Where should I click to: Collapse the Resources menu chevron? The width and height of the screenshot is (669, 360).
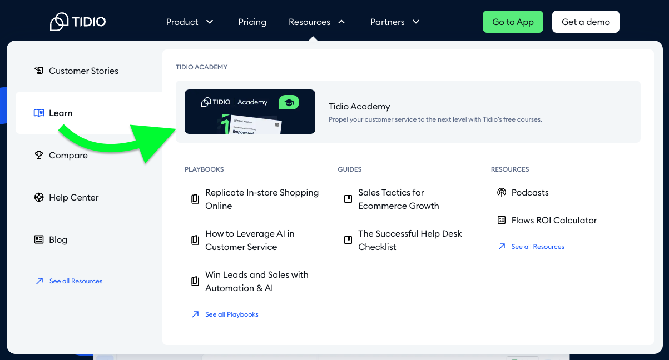[341, 22]
